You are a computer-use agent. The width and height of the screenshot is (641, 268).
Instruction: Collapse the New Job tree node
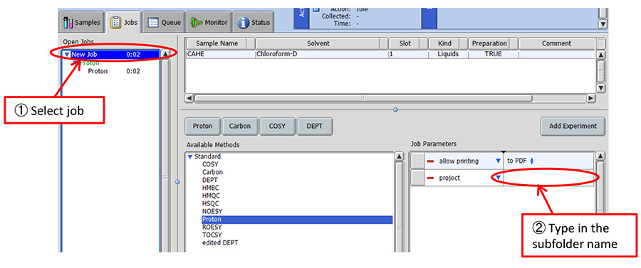click(x=68, y=54)
